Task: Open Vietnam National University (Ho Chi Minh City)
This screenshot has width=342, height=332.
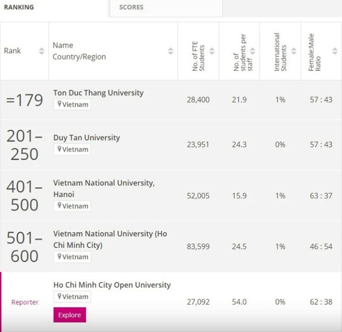Action: [x=110, y=239]
